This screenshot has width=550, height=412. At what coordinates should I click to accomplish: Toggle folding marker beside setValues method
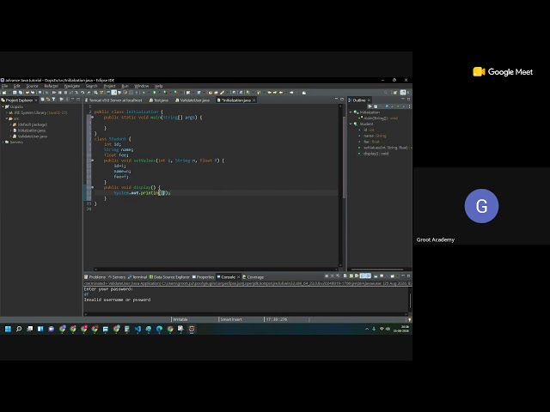92,161
